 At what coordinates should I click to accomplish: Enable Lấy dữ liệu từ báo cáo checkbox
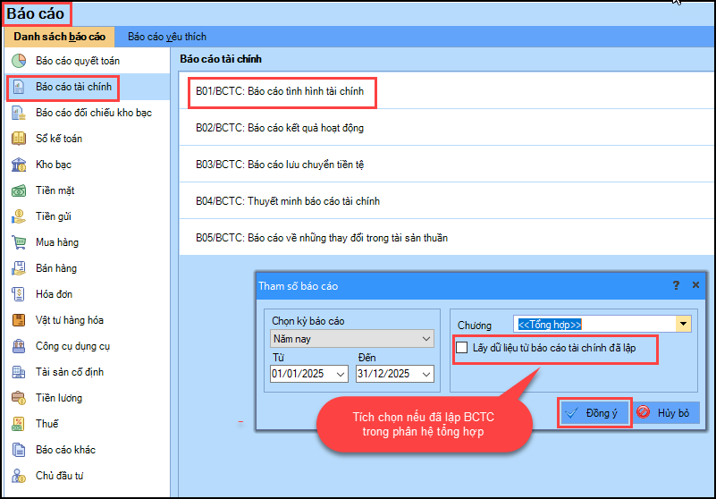coord(461,348)
